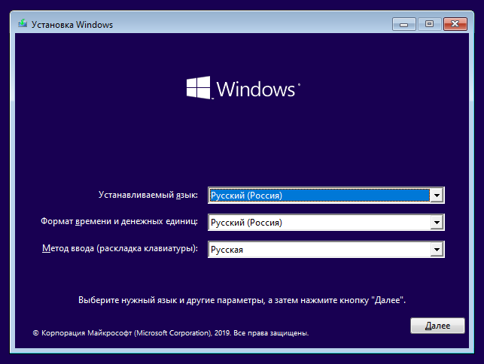The width and height of the screenshot is (484, 364).
Task: Click the Выберите нужный язык instruction text
Action: click(x=242, y=300)
